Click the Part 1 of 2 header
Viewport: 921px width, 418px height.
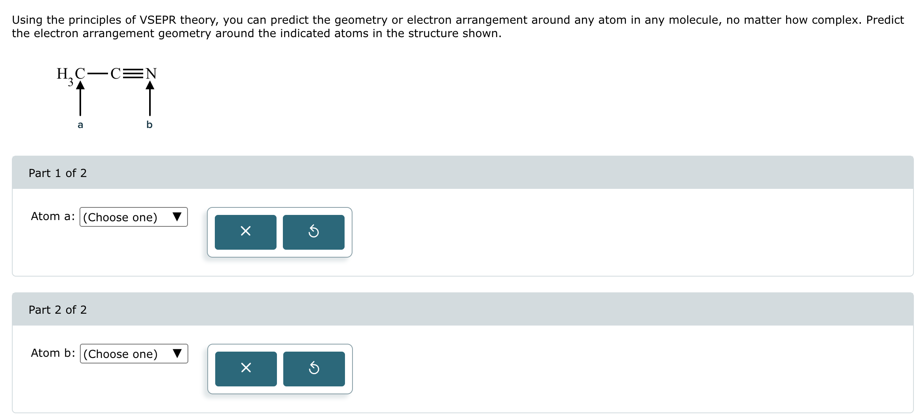point(58,173)
